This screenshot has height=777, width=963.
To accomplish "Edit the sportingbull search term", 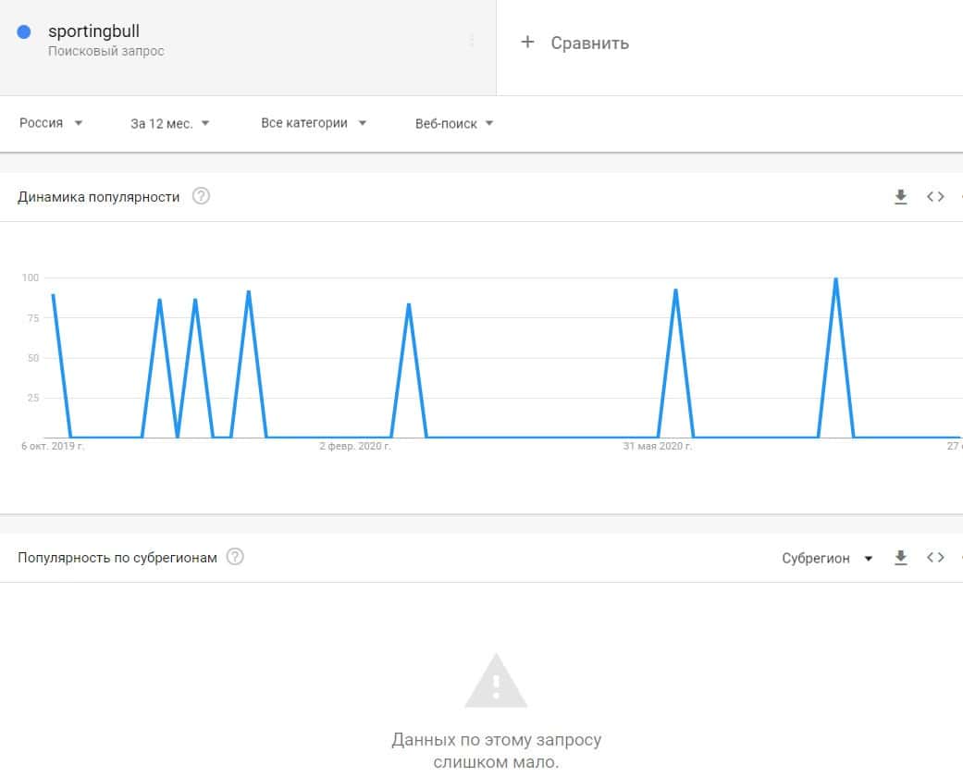I will tap(93, 31).
